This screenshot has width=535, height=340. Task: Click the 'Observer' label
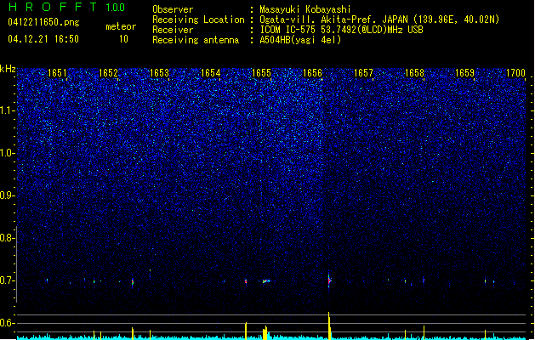point(173,9)
